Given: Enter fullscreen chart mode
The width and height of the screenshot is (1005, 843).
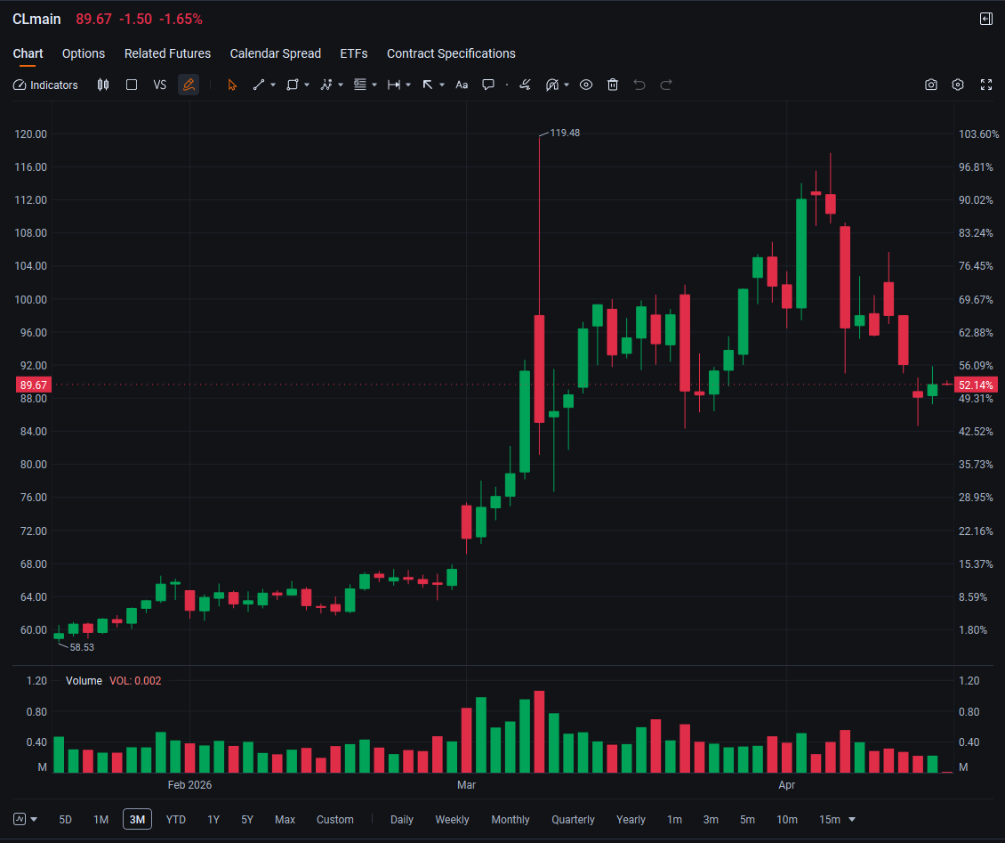Looking at the screenshot, I should coord(986,85).
